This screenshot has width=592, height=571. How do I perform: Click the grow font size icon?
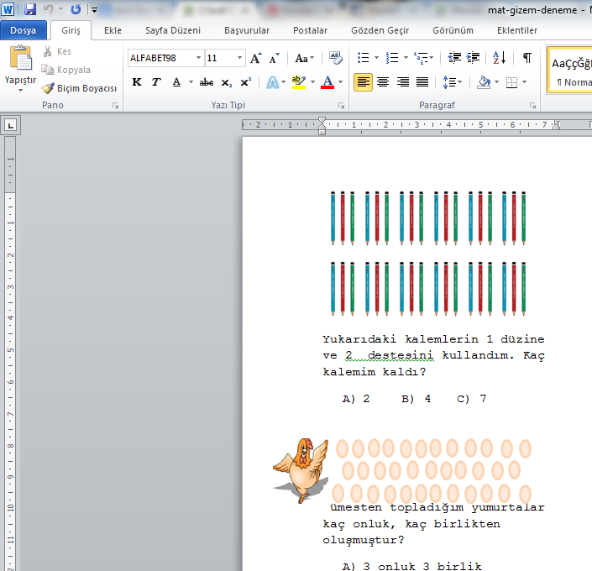click(256, 58)
